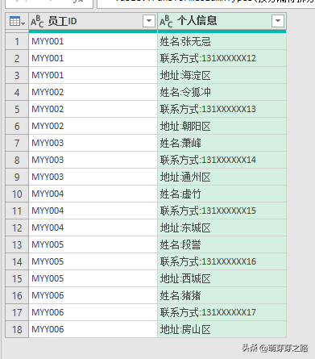Select the MYY004 cell in row 12
This screenshot has width=315, height=359.
(x=93, y=228)
